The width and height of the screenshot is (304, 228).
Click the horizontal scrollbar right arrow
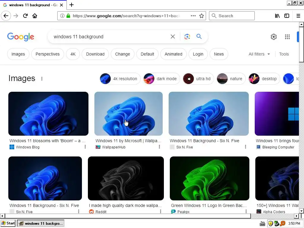[x=296, y=216]
